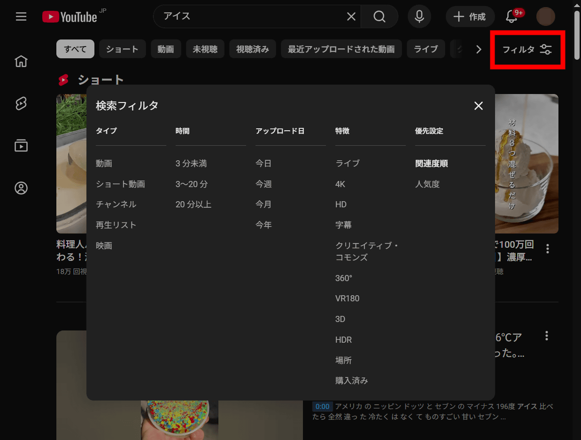Select feature 場所

344,361
